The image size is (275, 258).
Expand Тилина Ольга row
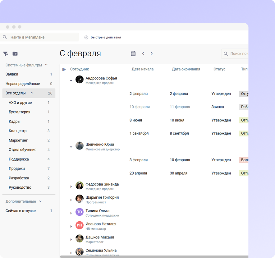point(71,213)
